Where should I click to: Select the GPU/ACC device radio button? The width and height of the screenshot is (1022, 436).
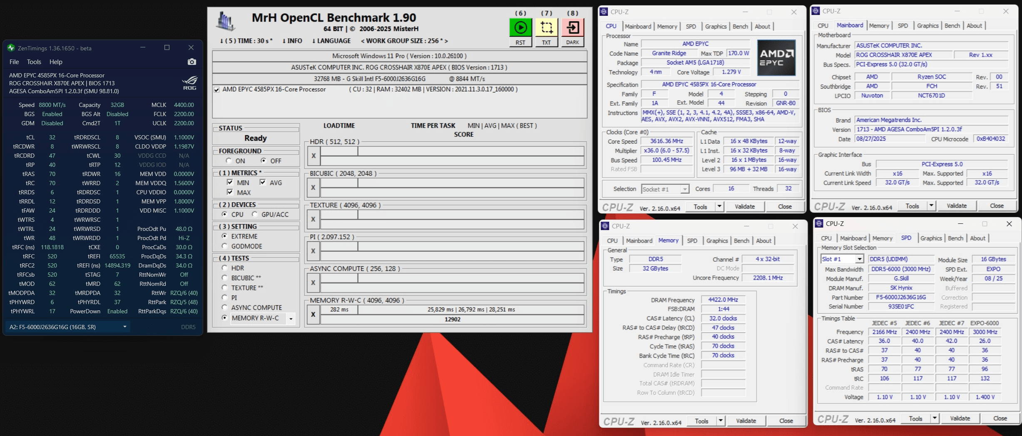click(255, 214)
